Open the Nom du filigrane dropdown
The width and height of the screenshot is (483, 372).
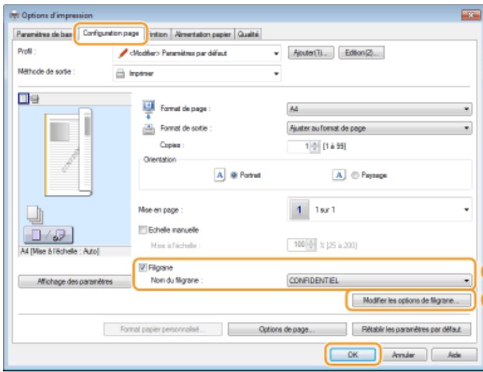tap(379, 281)
